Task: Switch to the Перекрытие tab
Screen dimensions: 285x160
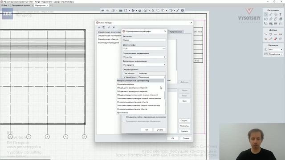Action: (41, 5)
